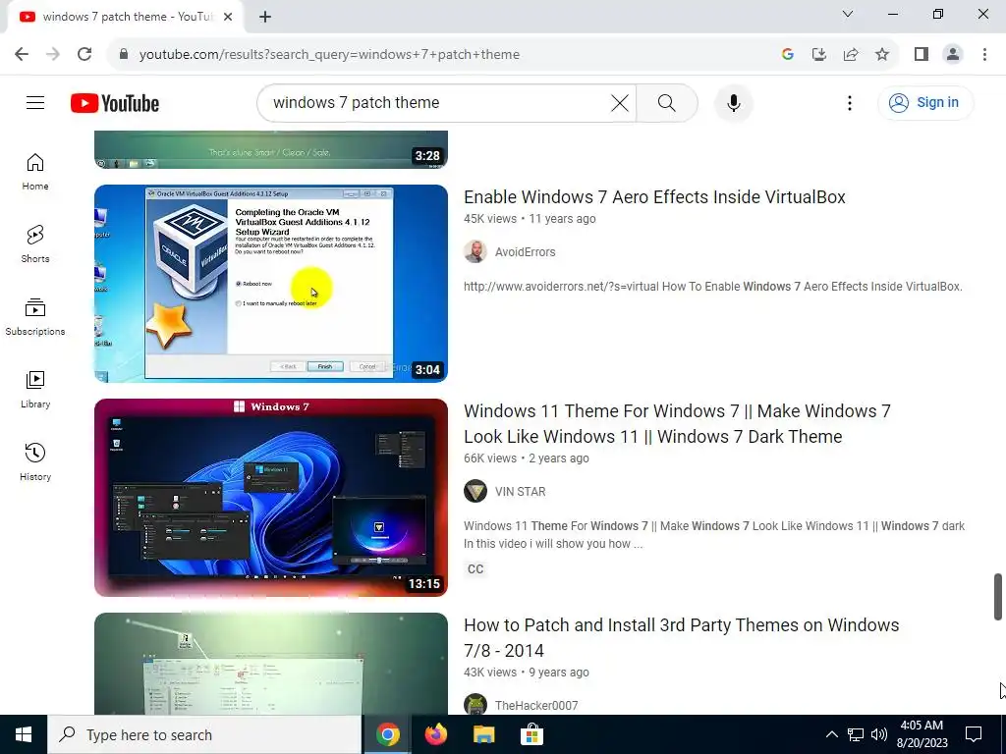Image resolution: width=1006 pixels, height=754 pixels.
Task: Share this page using the share icon
Action: coord(851,55)
